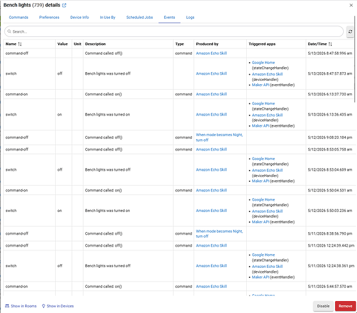
Task: Open the first Google Home triggered app link
Action: (263, 63)
